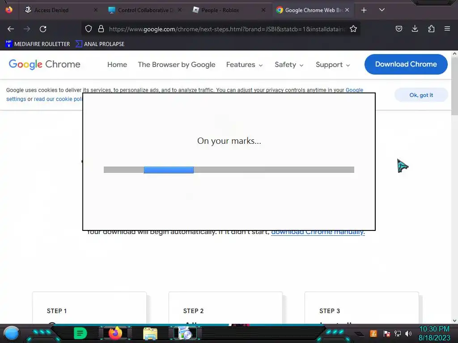Screen dimensions: 458x343
Task: Expand the Safety dropdown menu
Action: [x=289, y=64]
